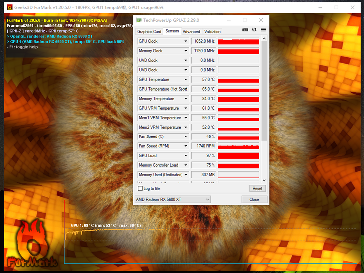The width and height of the screenshot is (364, 273).
Task: Switch to the Graphics Card tab
Action: [149, 31]
